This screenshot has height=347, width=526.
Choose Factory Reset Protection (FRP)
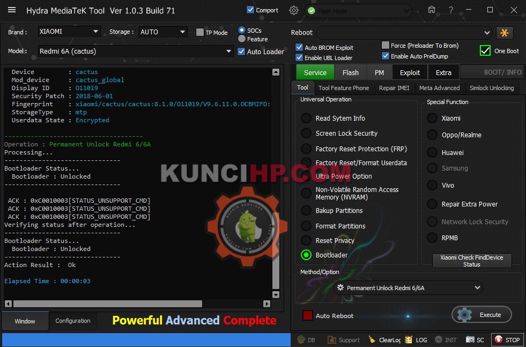point(306,149)
